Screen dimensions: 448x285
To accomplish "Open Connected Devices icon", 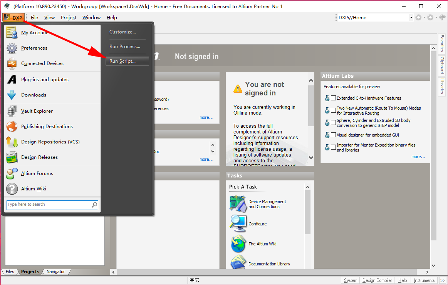I will pos(12,63).
